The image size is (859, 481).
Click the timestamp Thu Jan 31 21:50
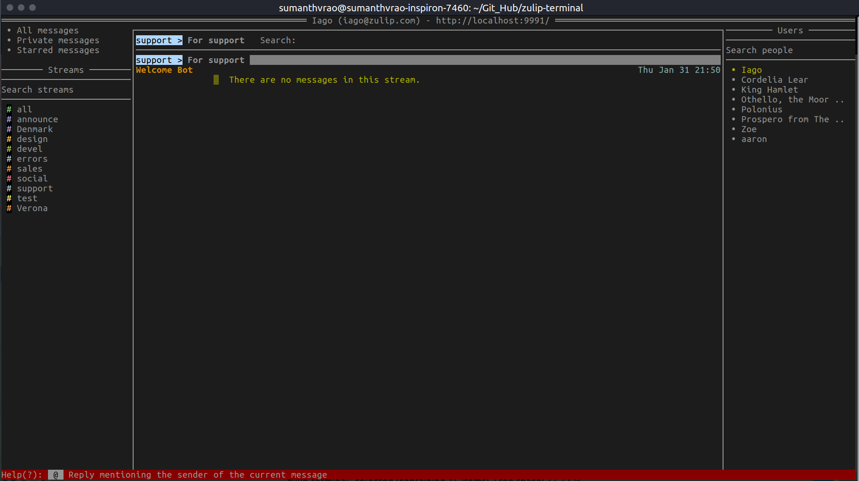pyautogui.click(x=679, y=70)
